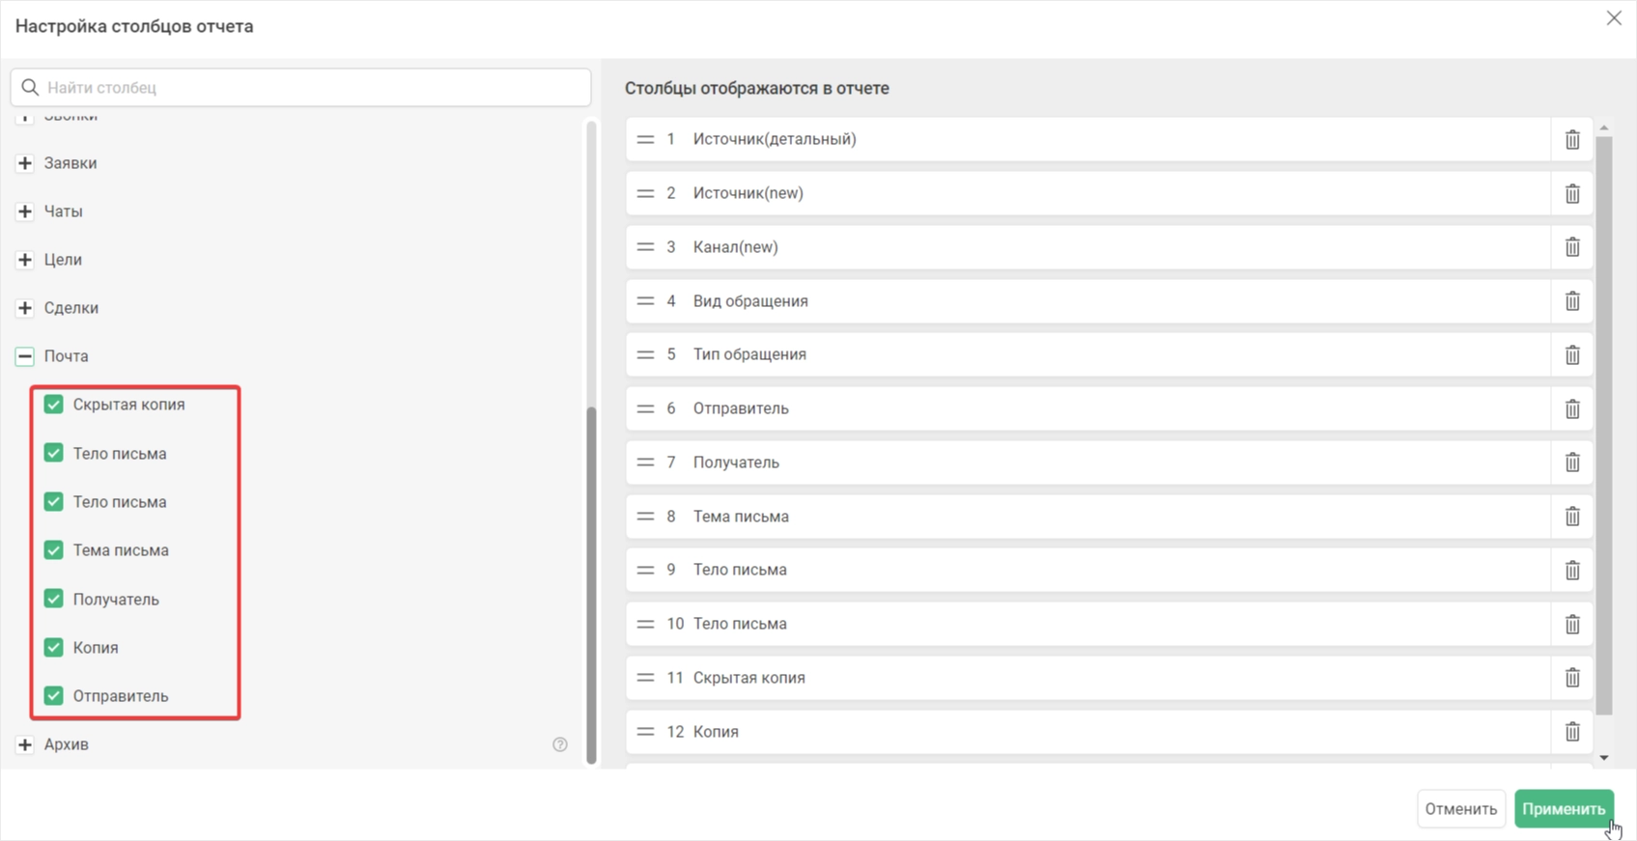Click trash icon for Вид обращения row

pyautogui.click(x=1572, y=301)
